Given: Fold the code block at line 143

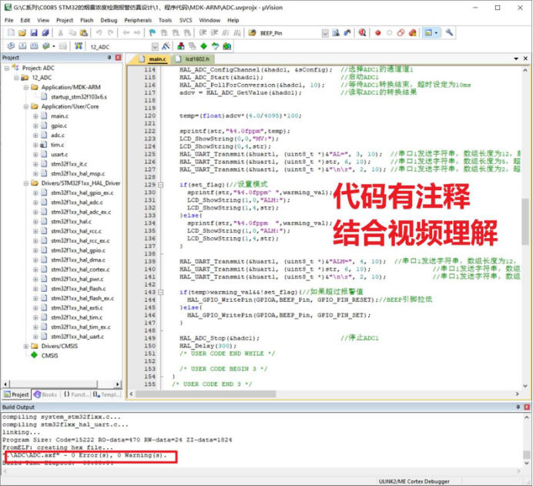Looking at the screenshot, I should pos(160,292).
